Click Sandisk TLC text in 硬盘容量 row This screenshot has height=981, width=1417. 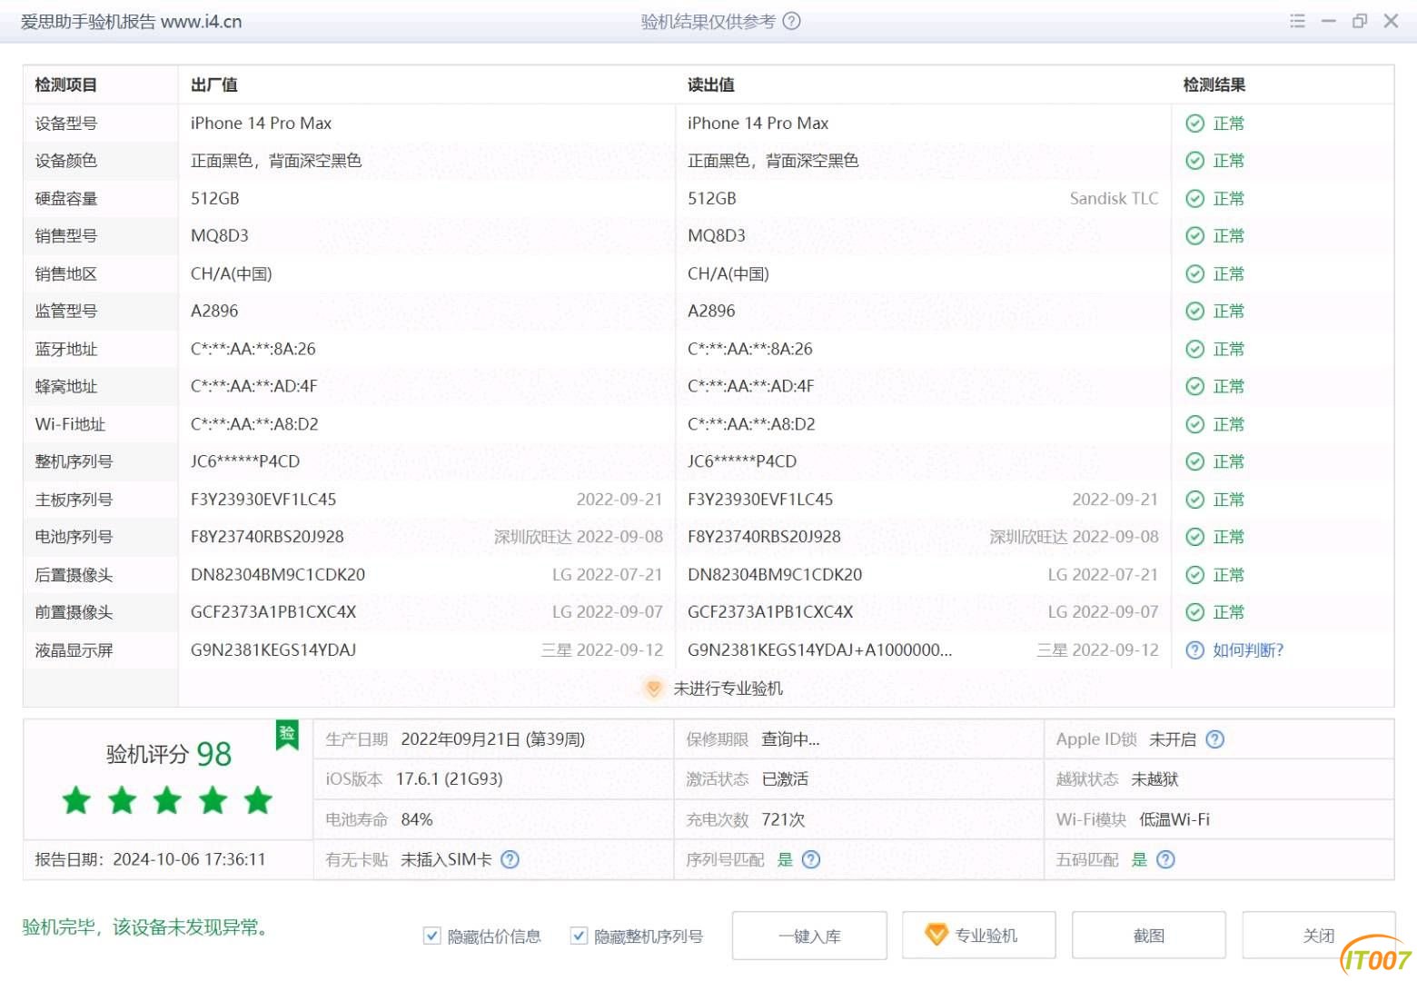pyautogui.click(x=1114, y=199)
